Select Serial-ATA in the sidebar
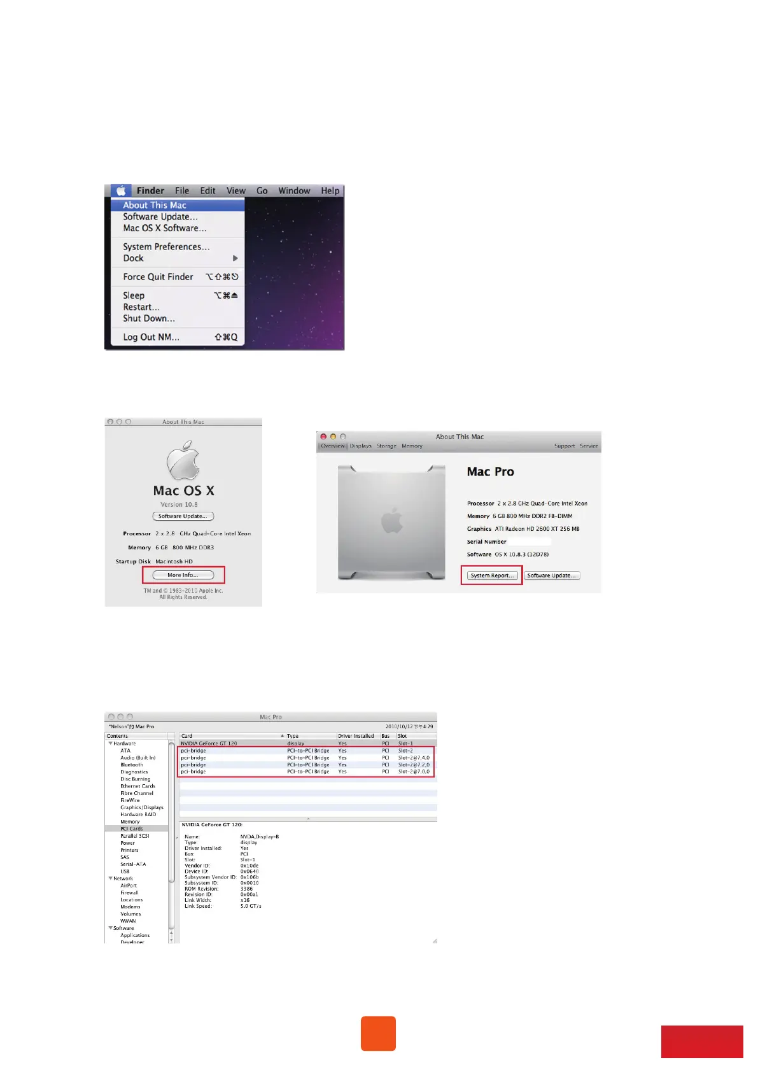 pyautogui.click(x=133, y=864)
